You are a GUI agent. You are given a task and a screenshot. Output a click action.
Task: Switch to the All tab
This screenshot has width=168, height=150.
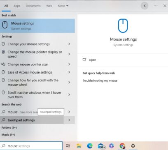pyautogui.click(x=6, y=6)
